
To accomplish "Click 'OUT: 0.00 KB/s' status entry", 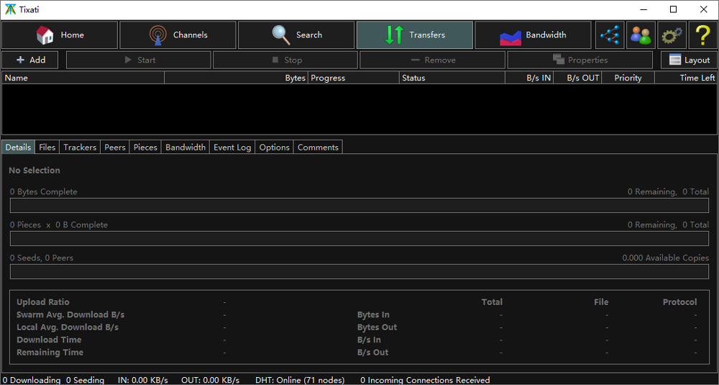I will click(211, 380).
